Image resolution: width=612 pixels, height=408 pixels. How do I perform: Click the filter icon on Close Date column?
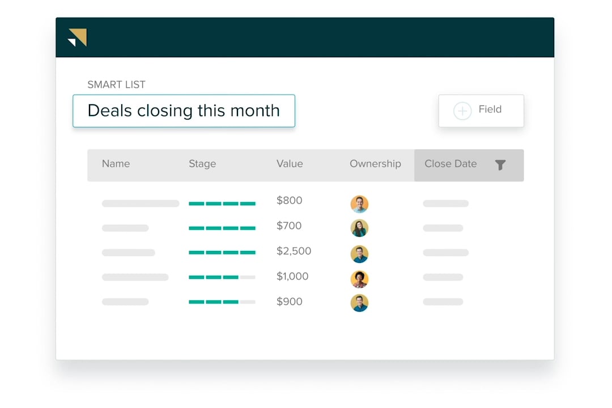tap(500, 165)
